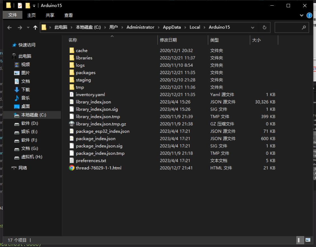
Task: Select the library_index.json.tmp.gz archive icon
Action: 72,124
